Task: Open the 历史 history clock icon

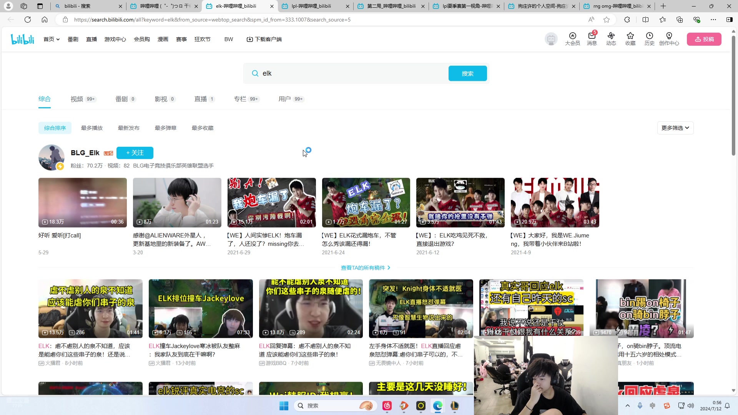Action: tap(649, 39)
